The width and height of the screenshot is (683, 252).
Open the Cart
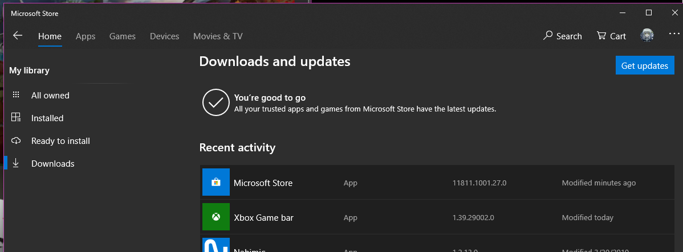[612, 36]
